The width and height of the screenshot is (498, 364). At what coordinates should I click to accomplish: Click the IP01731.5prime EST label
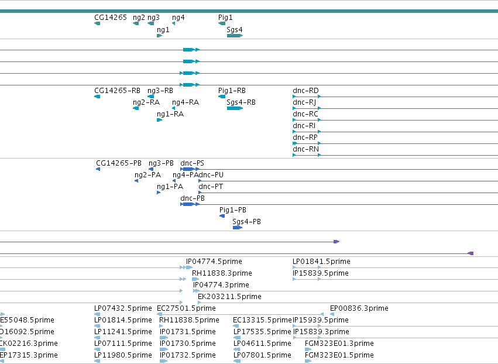[188, 332]
